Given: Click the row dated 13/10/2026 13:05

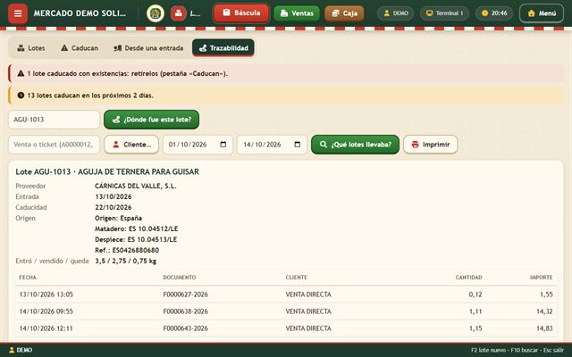Looking at the screenshot, I should [x=286, y=295].
